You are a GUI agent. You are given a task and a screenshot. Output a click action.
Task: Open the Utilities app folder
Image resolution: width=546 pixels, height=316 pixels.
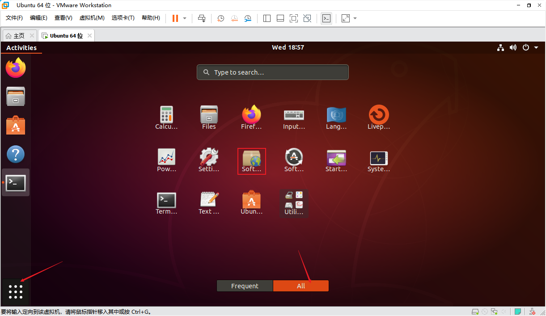tap(294, 203)
